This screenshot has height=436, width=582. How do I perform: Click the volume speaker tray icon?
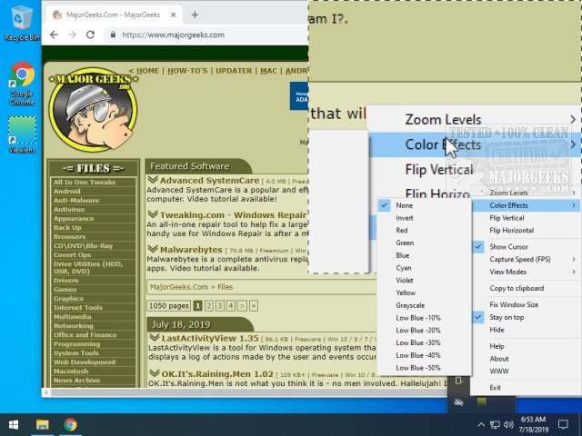coord(508,424)
